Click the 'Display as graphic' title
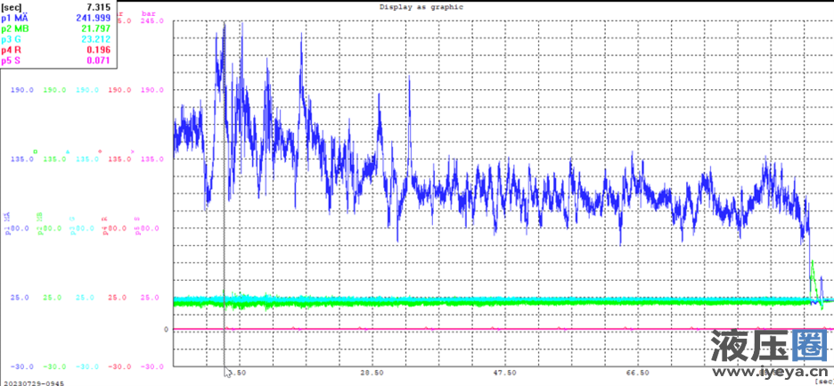834x386 pixels. click(x=421, y=7)
